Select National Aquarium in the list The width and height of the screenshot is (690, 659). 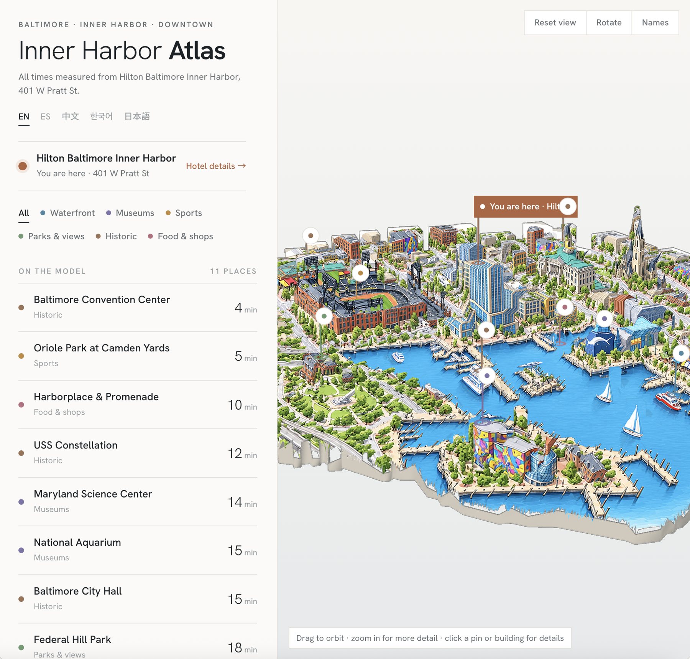[138, 550]
